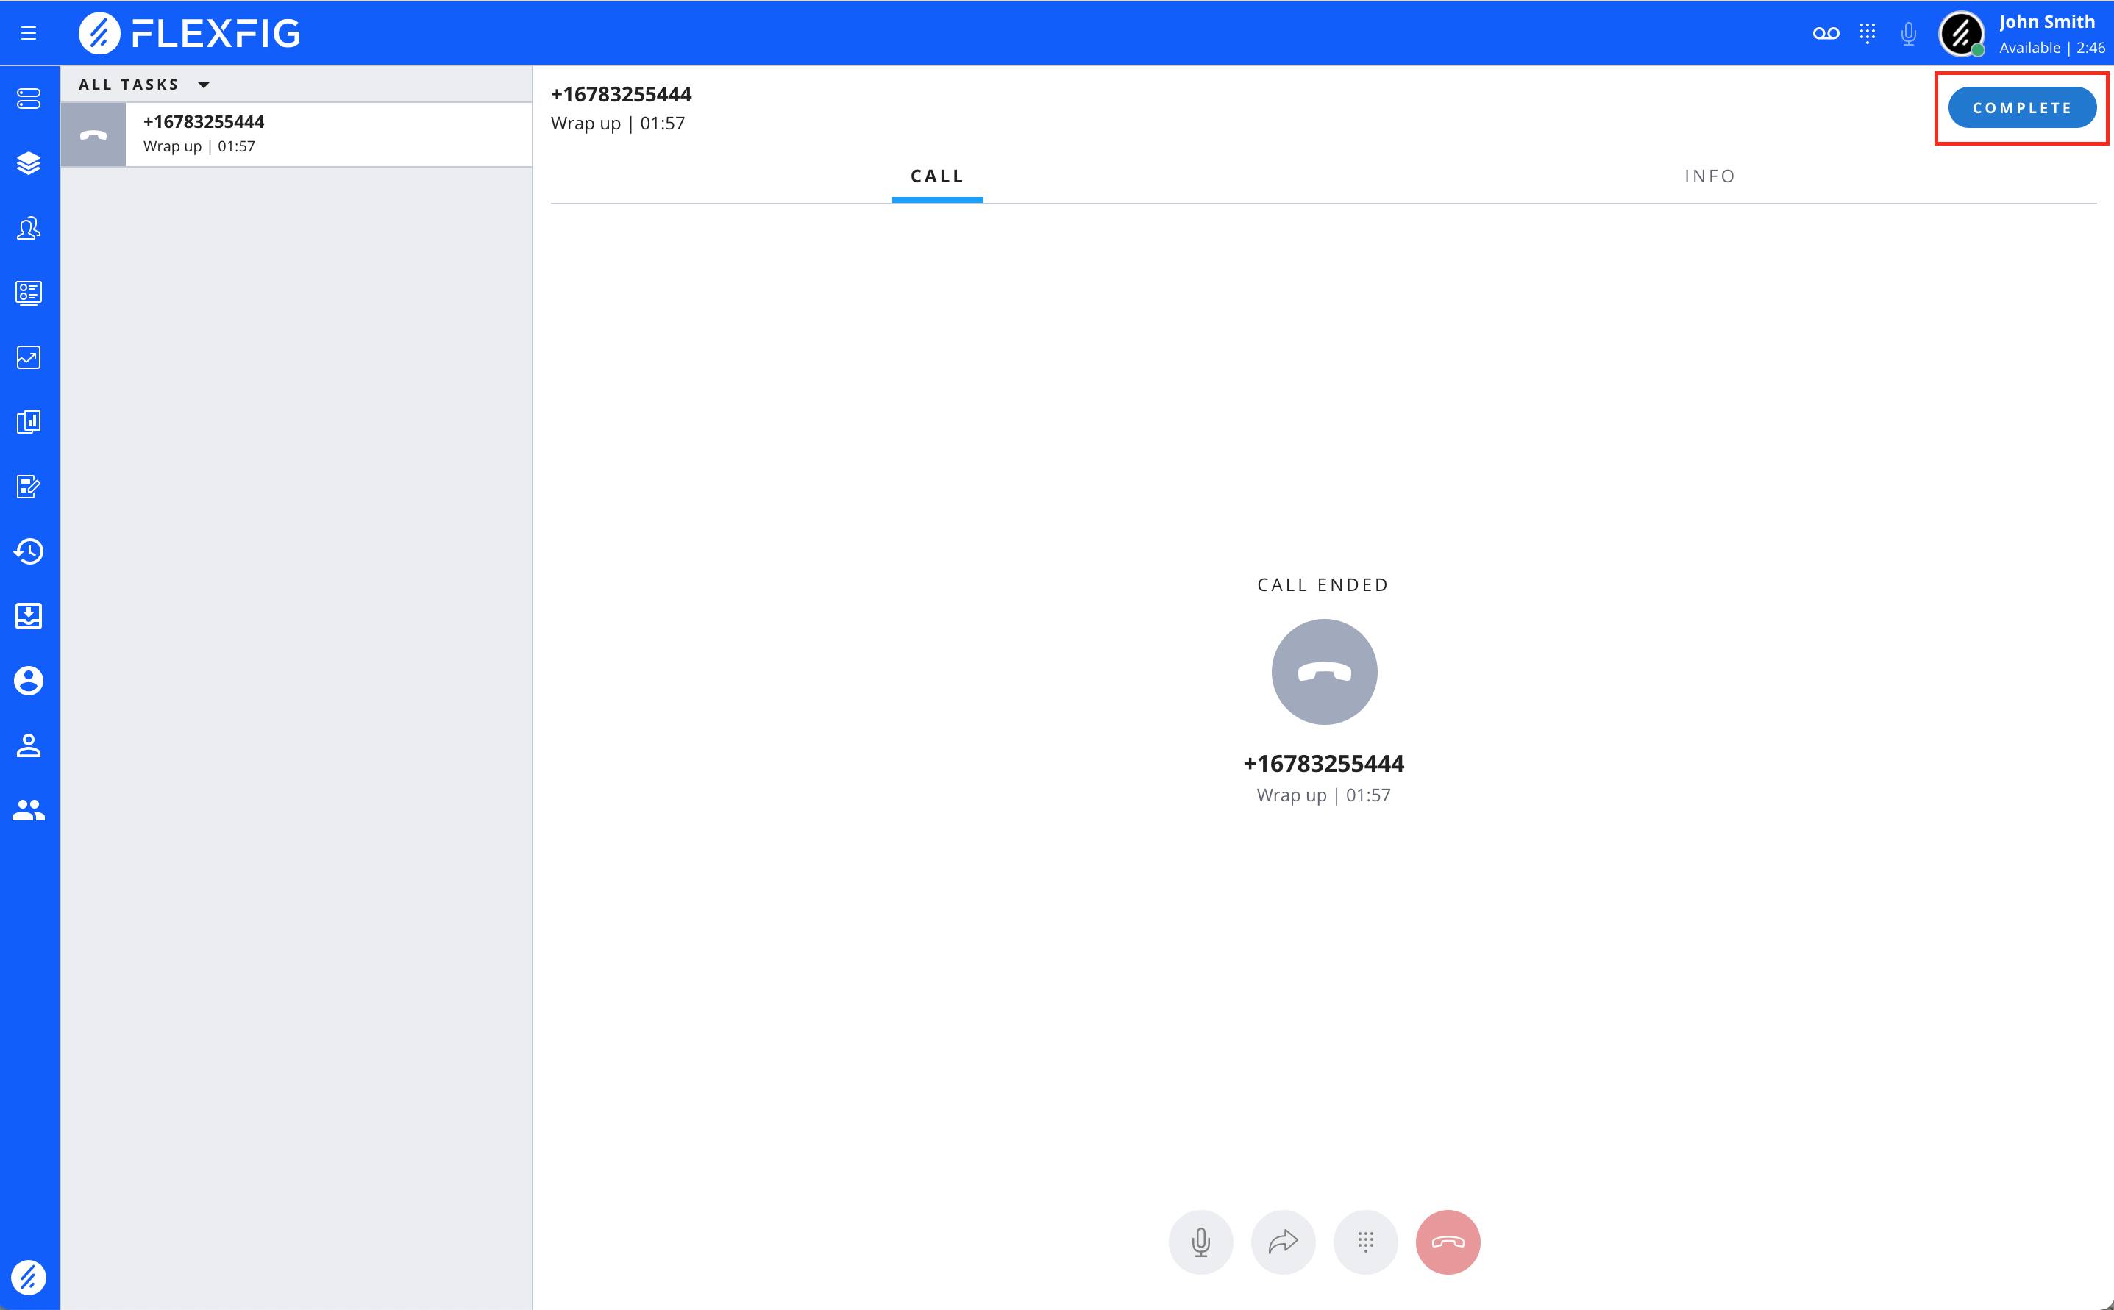This screenshot has width=2114, height=1310.
Task: Click Wrap up 01:57 below avatar
Action: click(x=1323, y=795)
